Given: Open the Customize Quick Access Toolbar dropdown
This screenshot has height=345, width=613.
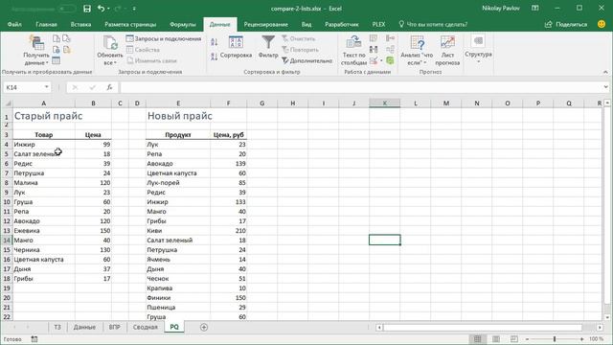Looking at the screenshot, I should 134,9.
